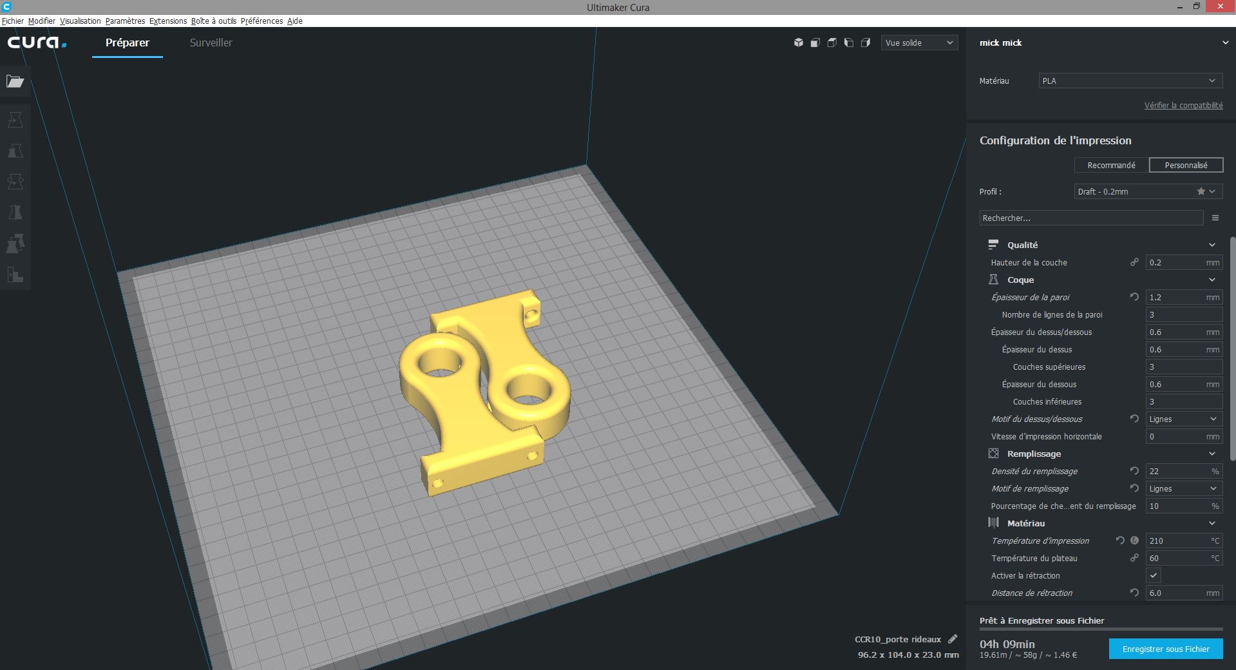Open a file with the folder icon
The height and width of the screenshot is (670, 1236).
coord(15,81)
